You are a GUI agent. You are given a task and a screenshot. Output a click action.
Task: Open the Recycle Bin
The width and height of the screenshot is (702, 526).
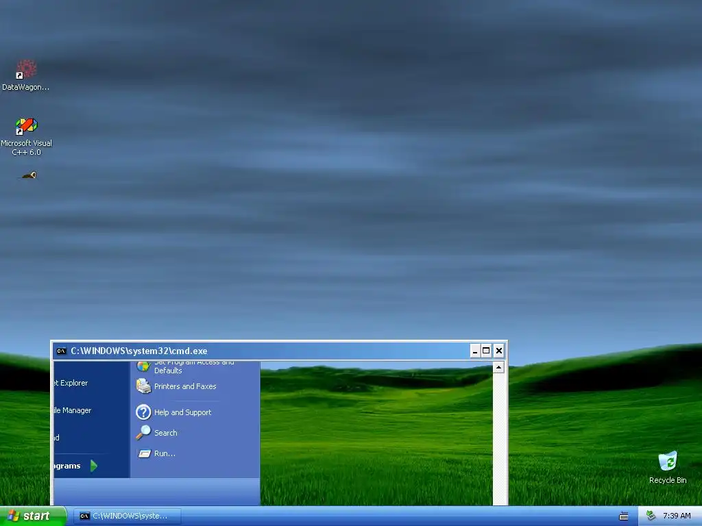[x=668, y=467]
